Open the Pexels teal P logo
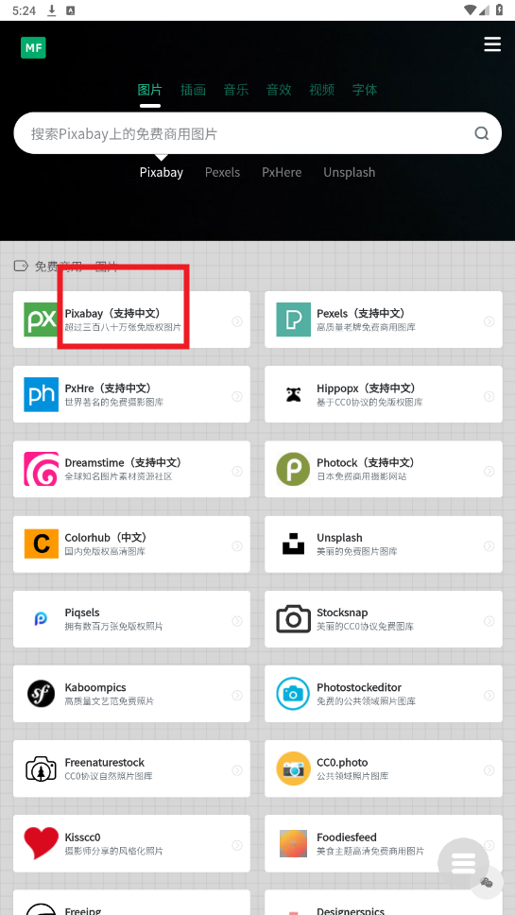 (293, 319)
